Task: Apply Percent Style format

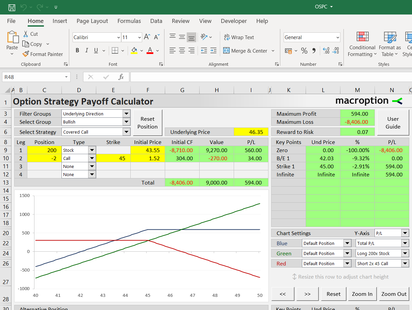Action: point(304,51)
